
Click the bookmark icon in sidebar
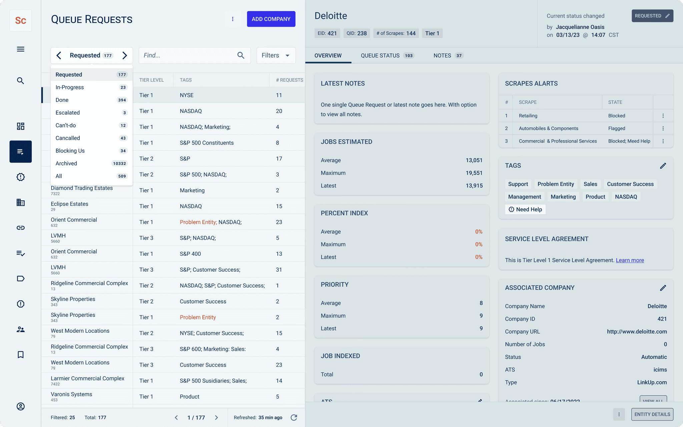pos(21,355)
